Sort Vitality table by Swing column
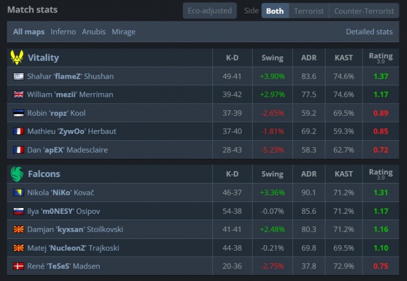The width and height of the screenshot is (407, 281). click(x=272, y=58)
